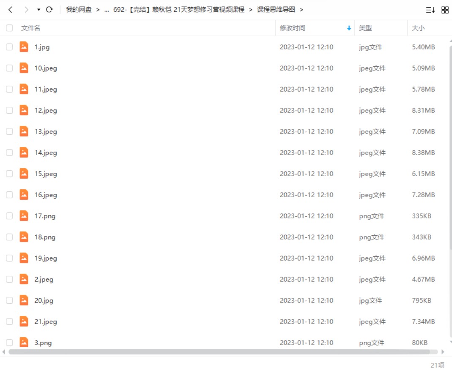Check the box for 16.jpeg

[9, 195]
